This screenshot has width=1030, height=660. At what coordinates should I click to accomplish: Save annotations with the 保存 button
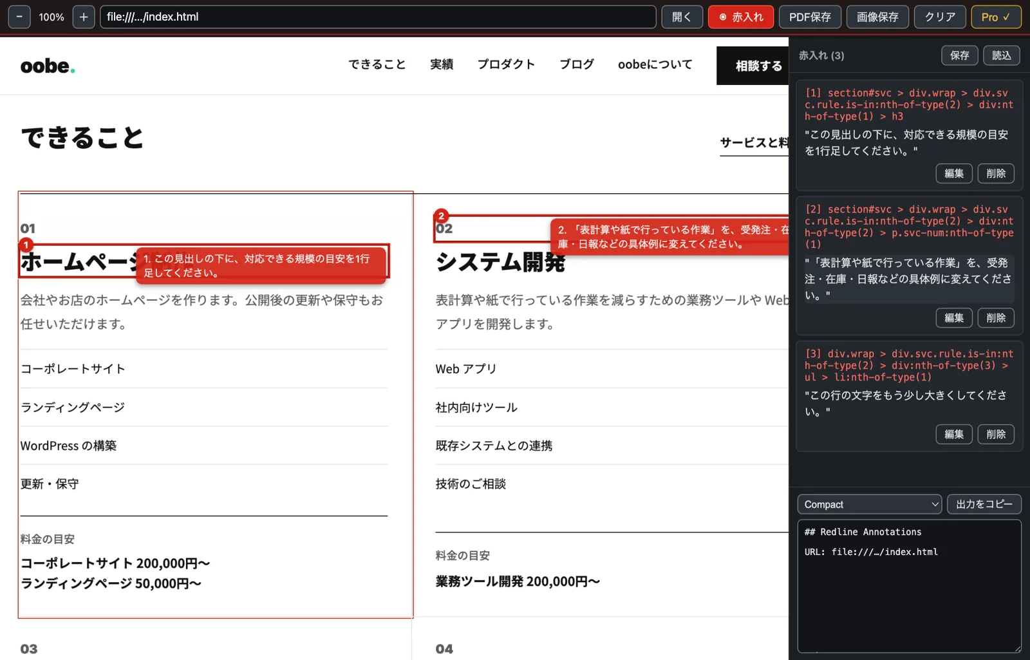[x=959, y=55]
